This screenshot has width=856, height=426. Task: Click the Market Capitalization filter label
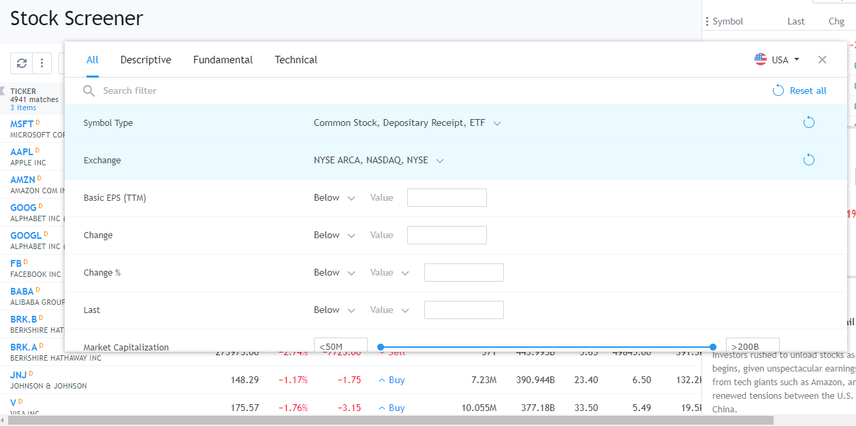click(x=126, y=347)
